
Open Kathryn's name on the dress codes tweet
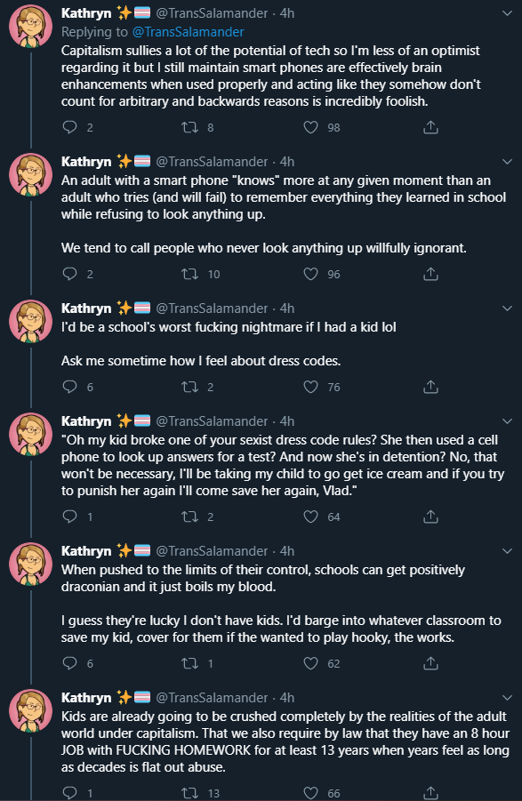[x=86, y=308]
